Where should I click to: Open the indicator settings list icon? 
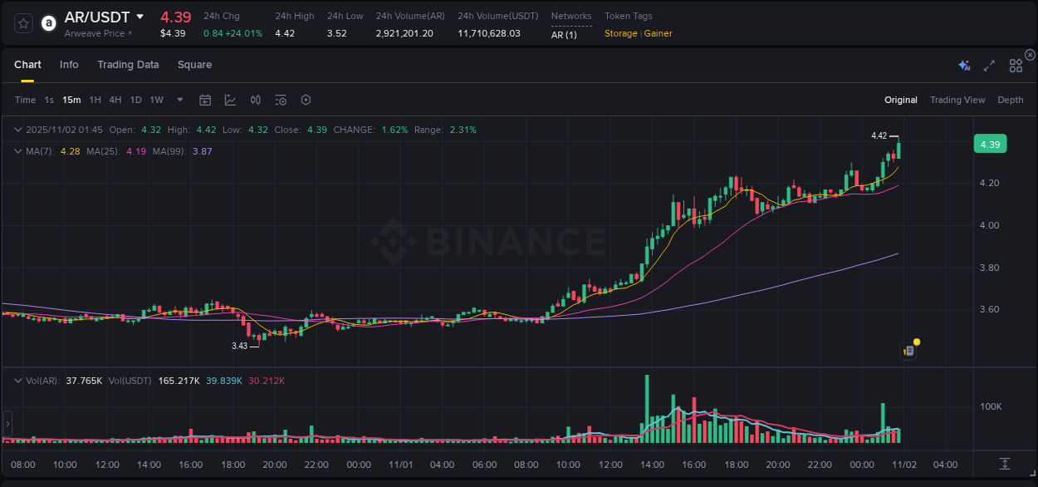click(x=281, y=100)
